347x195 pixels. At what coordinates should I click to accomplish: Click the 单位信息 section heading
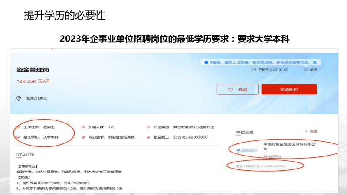tap(245, 132)
